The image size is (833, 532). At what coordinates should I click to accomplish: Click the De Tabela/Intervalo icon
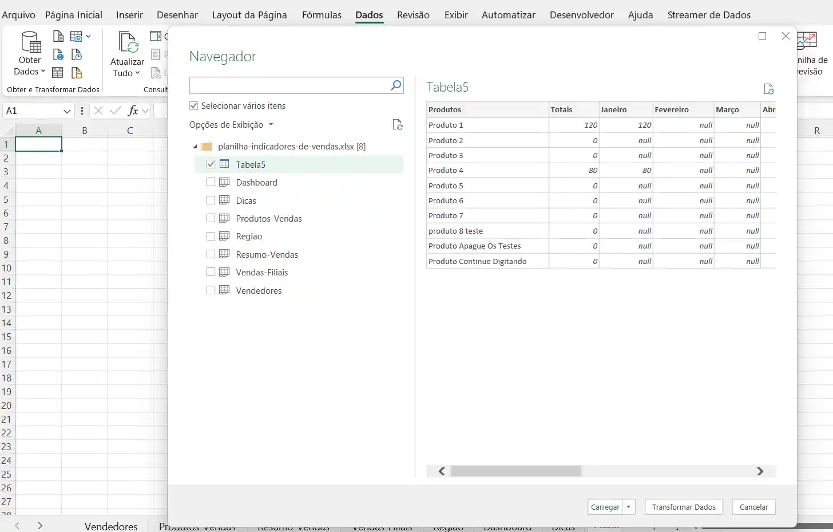coord(57,72)
